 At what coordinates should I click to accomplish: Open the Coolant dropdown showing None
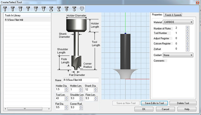[178, 55]
